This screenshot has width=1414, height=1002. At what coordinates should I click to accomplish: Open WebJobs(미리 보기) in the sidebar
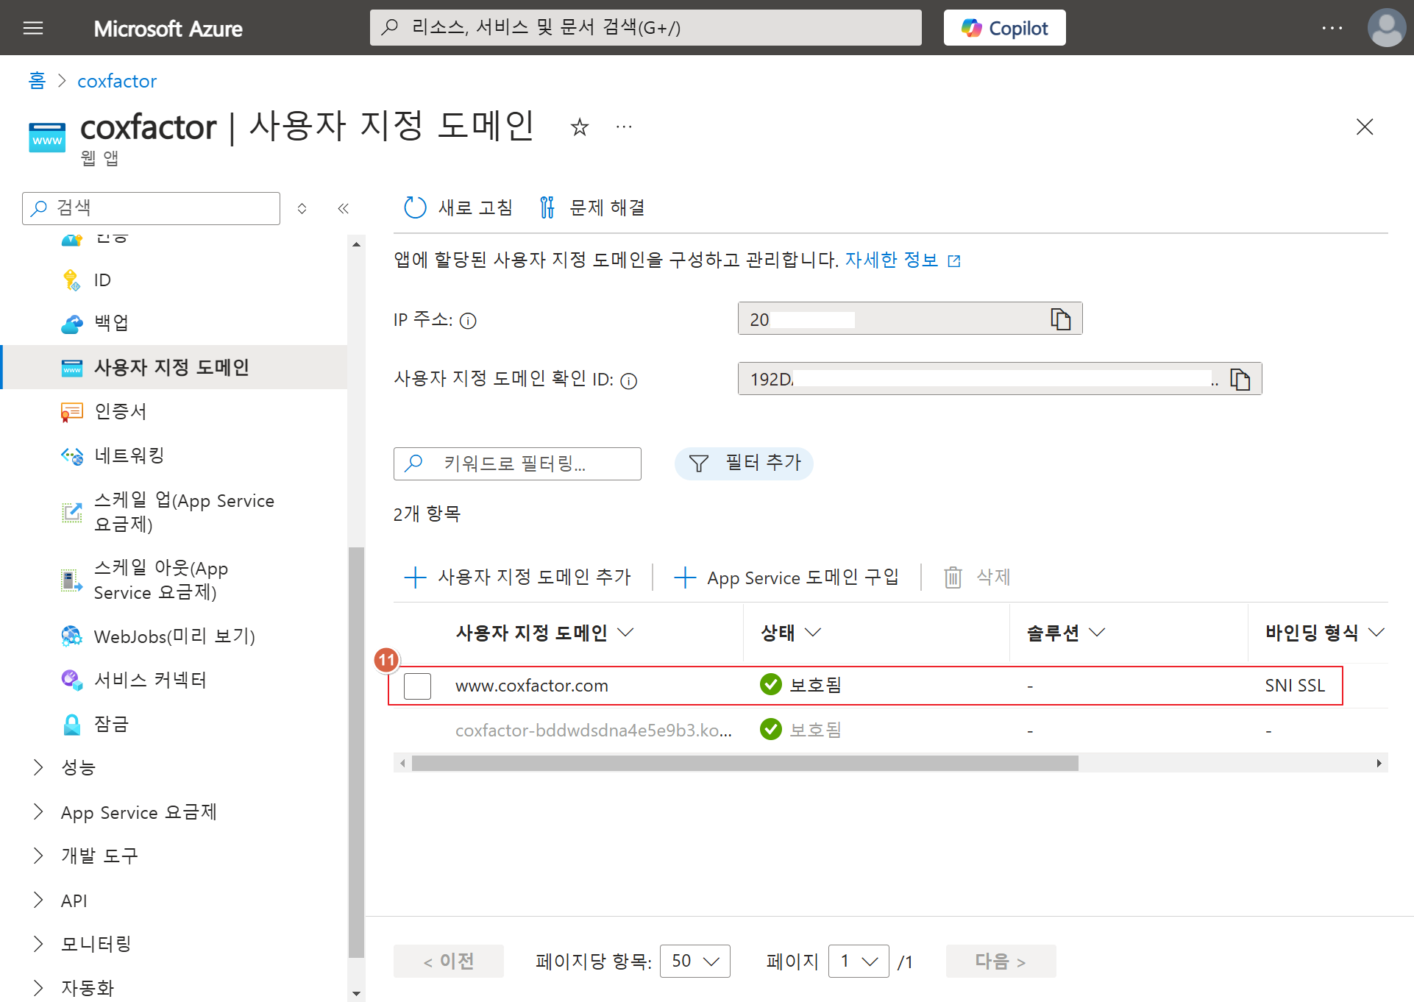(x=174, y=636)
